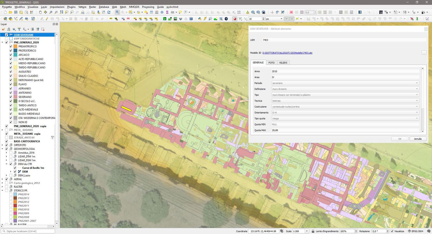The width and height of the screenshot is (432, 234).
Task: Toggle the Visualizza render checkbox in status bar
Action: (x=392, y=231)
